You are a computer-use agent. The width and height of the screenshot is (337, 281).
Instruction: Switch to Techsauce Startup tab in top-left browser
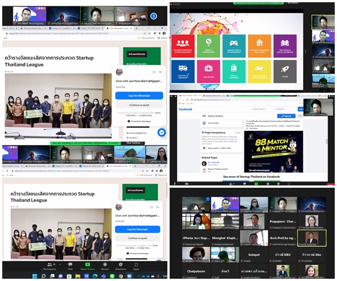coord(32,28)
